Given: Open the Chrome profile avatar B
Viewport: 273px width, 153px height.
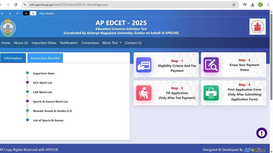Looking at the screenshot, I should click(x=260, y=5).
